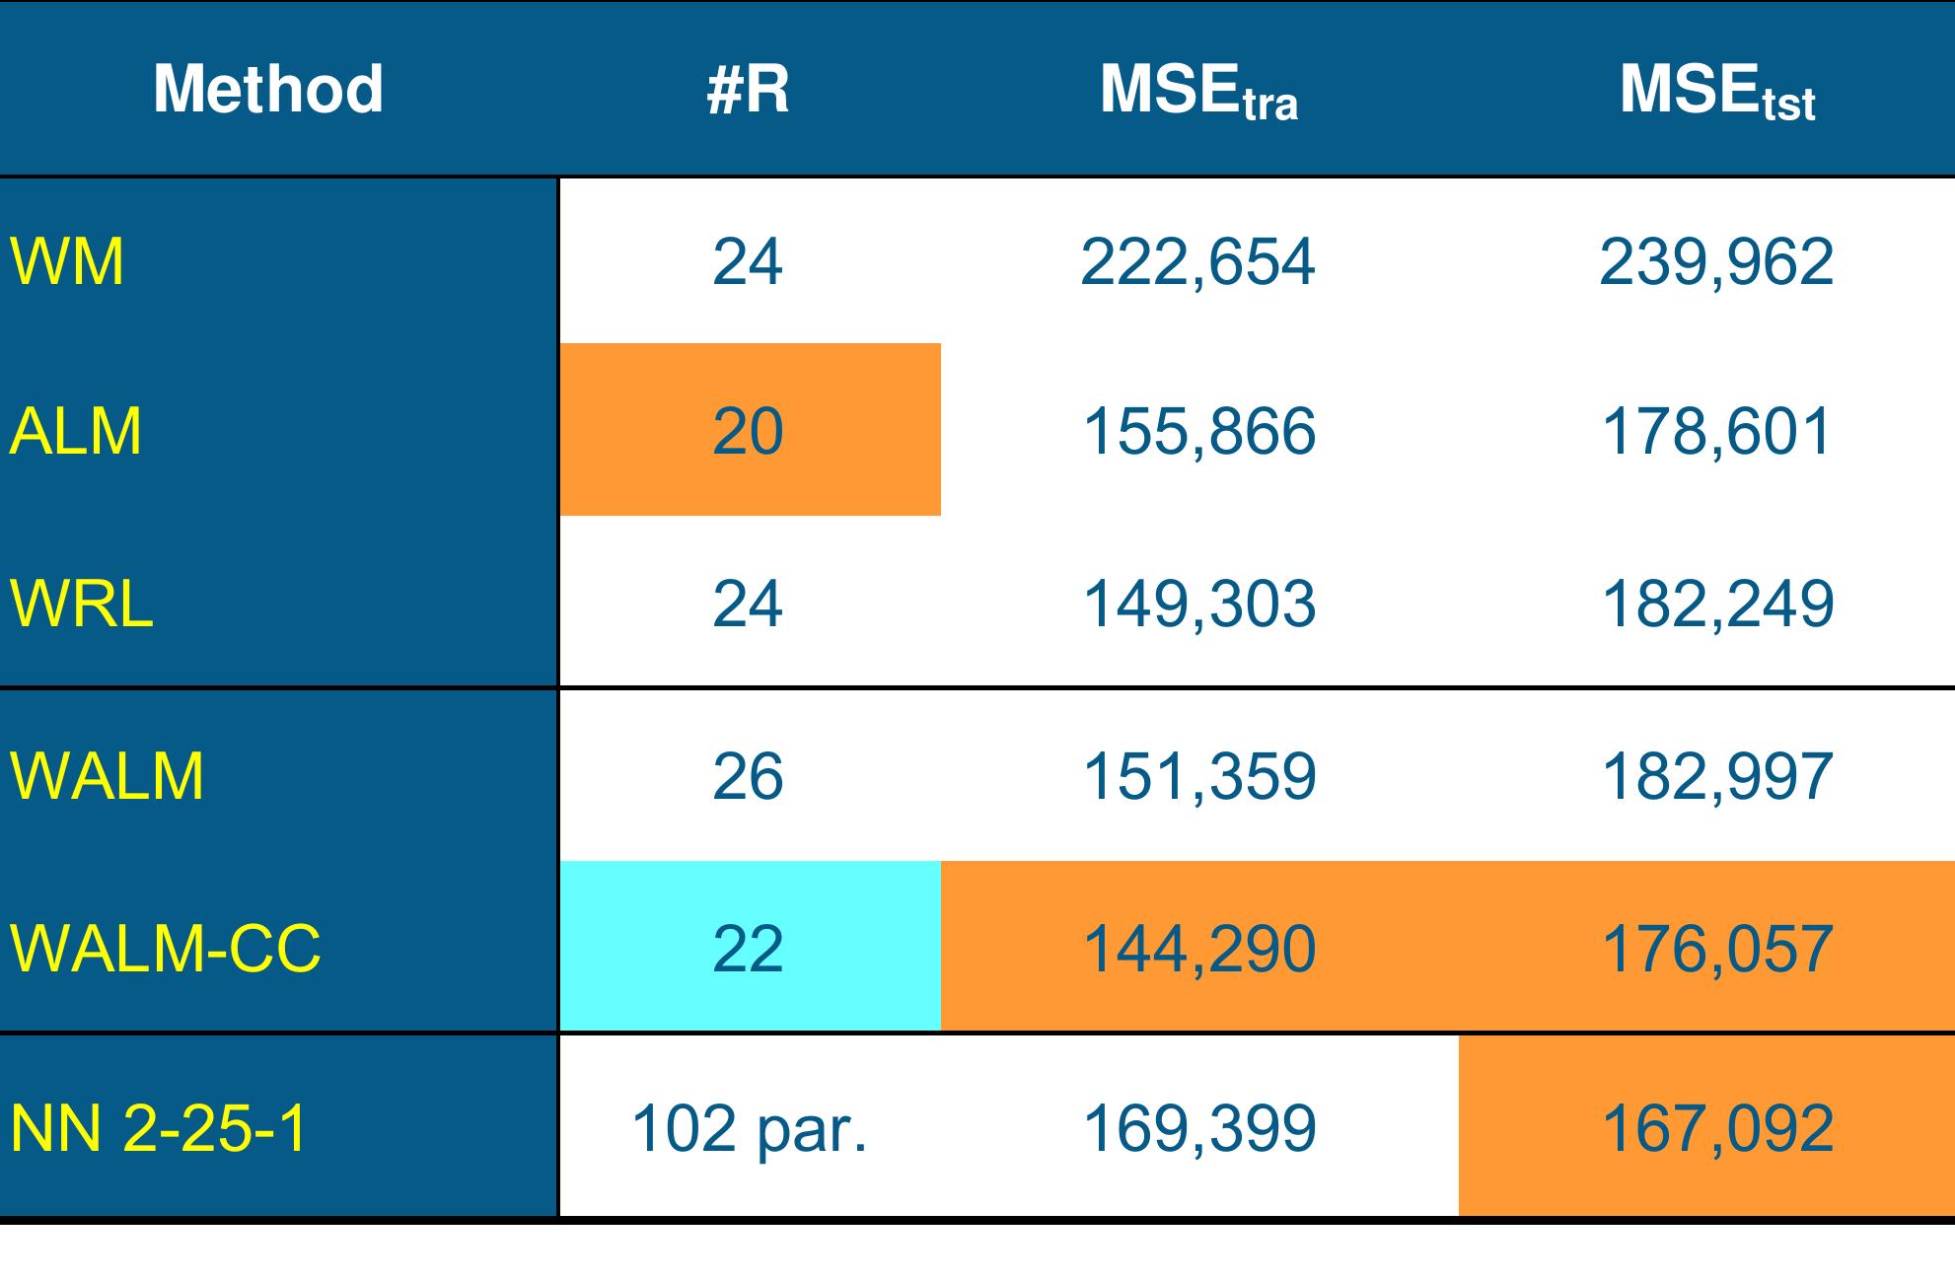Select the ALM method row label
Viewport: 1955px width, 1282px height.
point(75,432)
